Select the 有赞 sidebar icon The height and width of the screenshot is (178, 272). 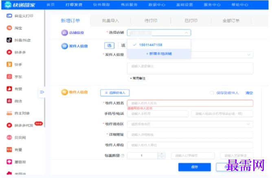9,89
